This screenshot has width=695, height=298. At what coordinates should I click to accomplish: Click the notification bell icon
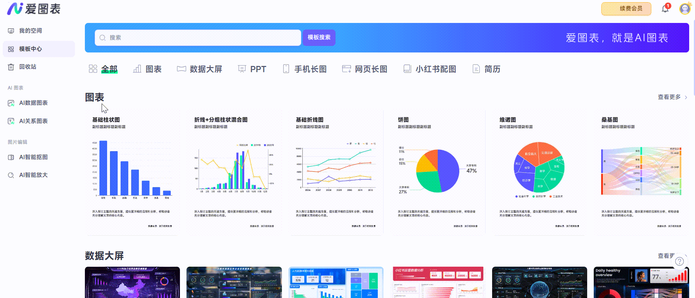pyautogui.click(x=665, y=9)
